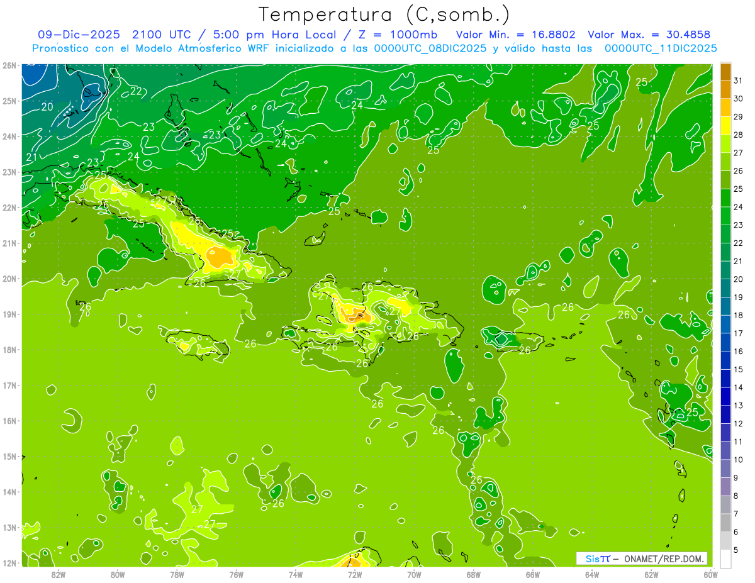Click the colorbar legend value 31
The image size is (755, 583).
pos(738,81)
